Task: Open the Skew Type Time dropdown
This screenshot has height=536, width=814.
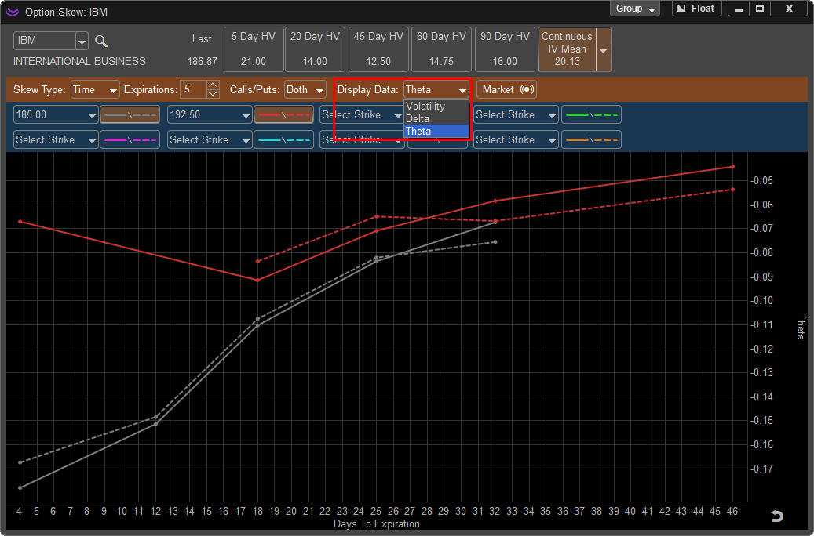Action: coord(96,89)
